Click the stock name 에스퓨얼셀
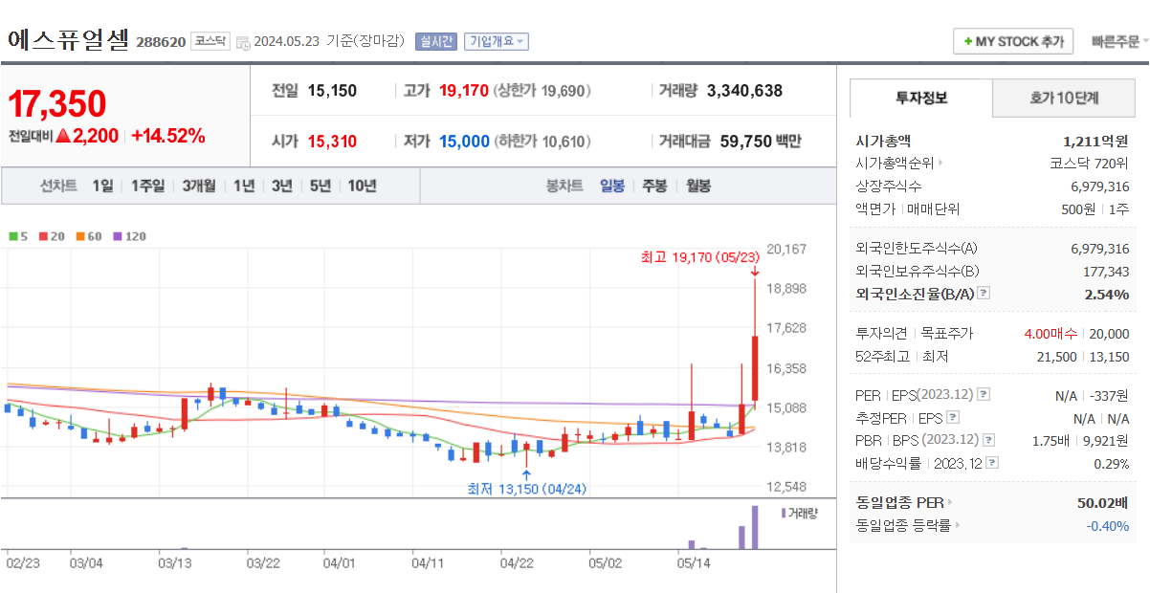The height and width of the screenshot is (593, 1150). pyautogui.click(x=68, y=40)
